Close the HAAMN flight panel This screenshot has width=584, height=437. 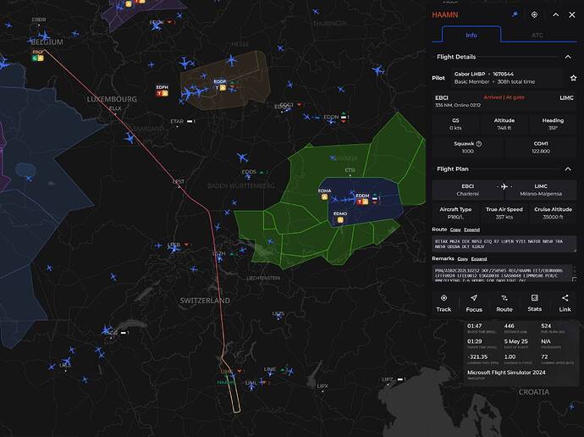pos(572,14)
